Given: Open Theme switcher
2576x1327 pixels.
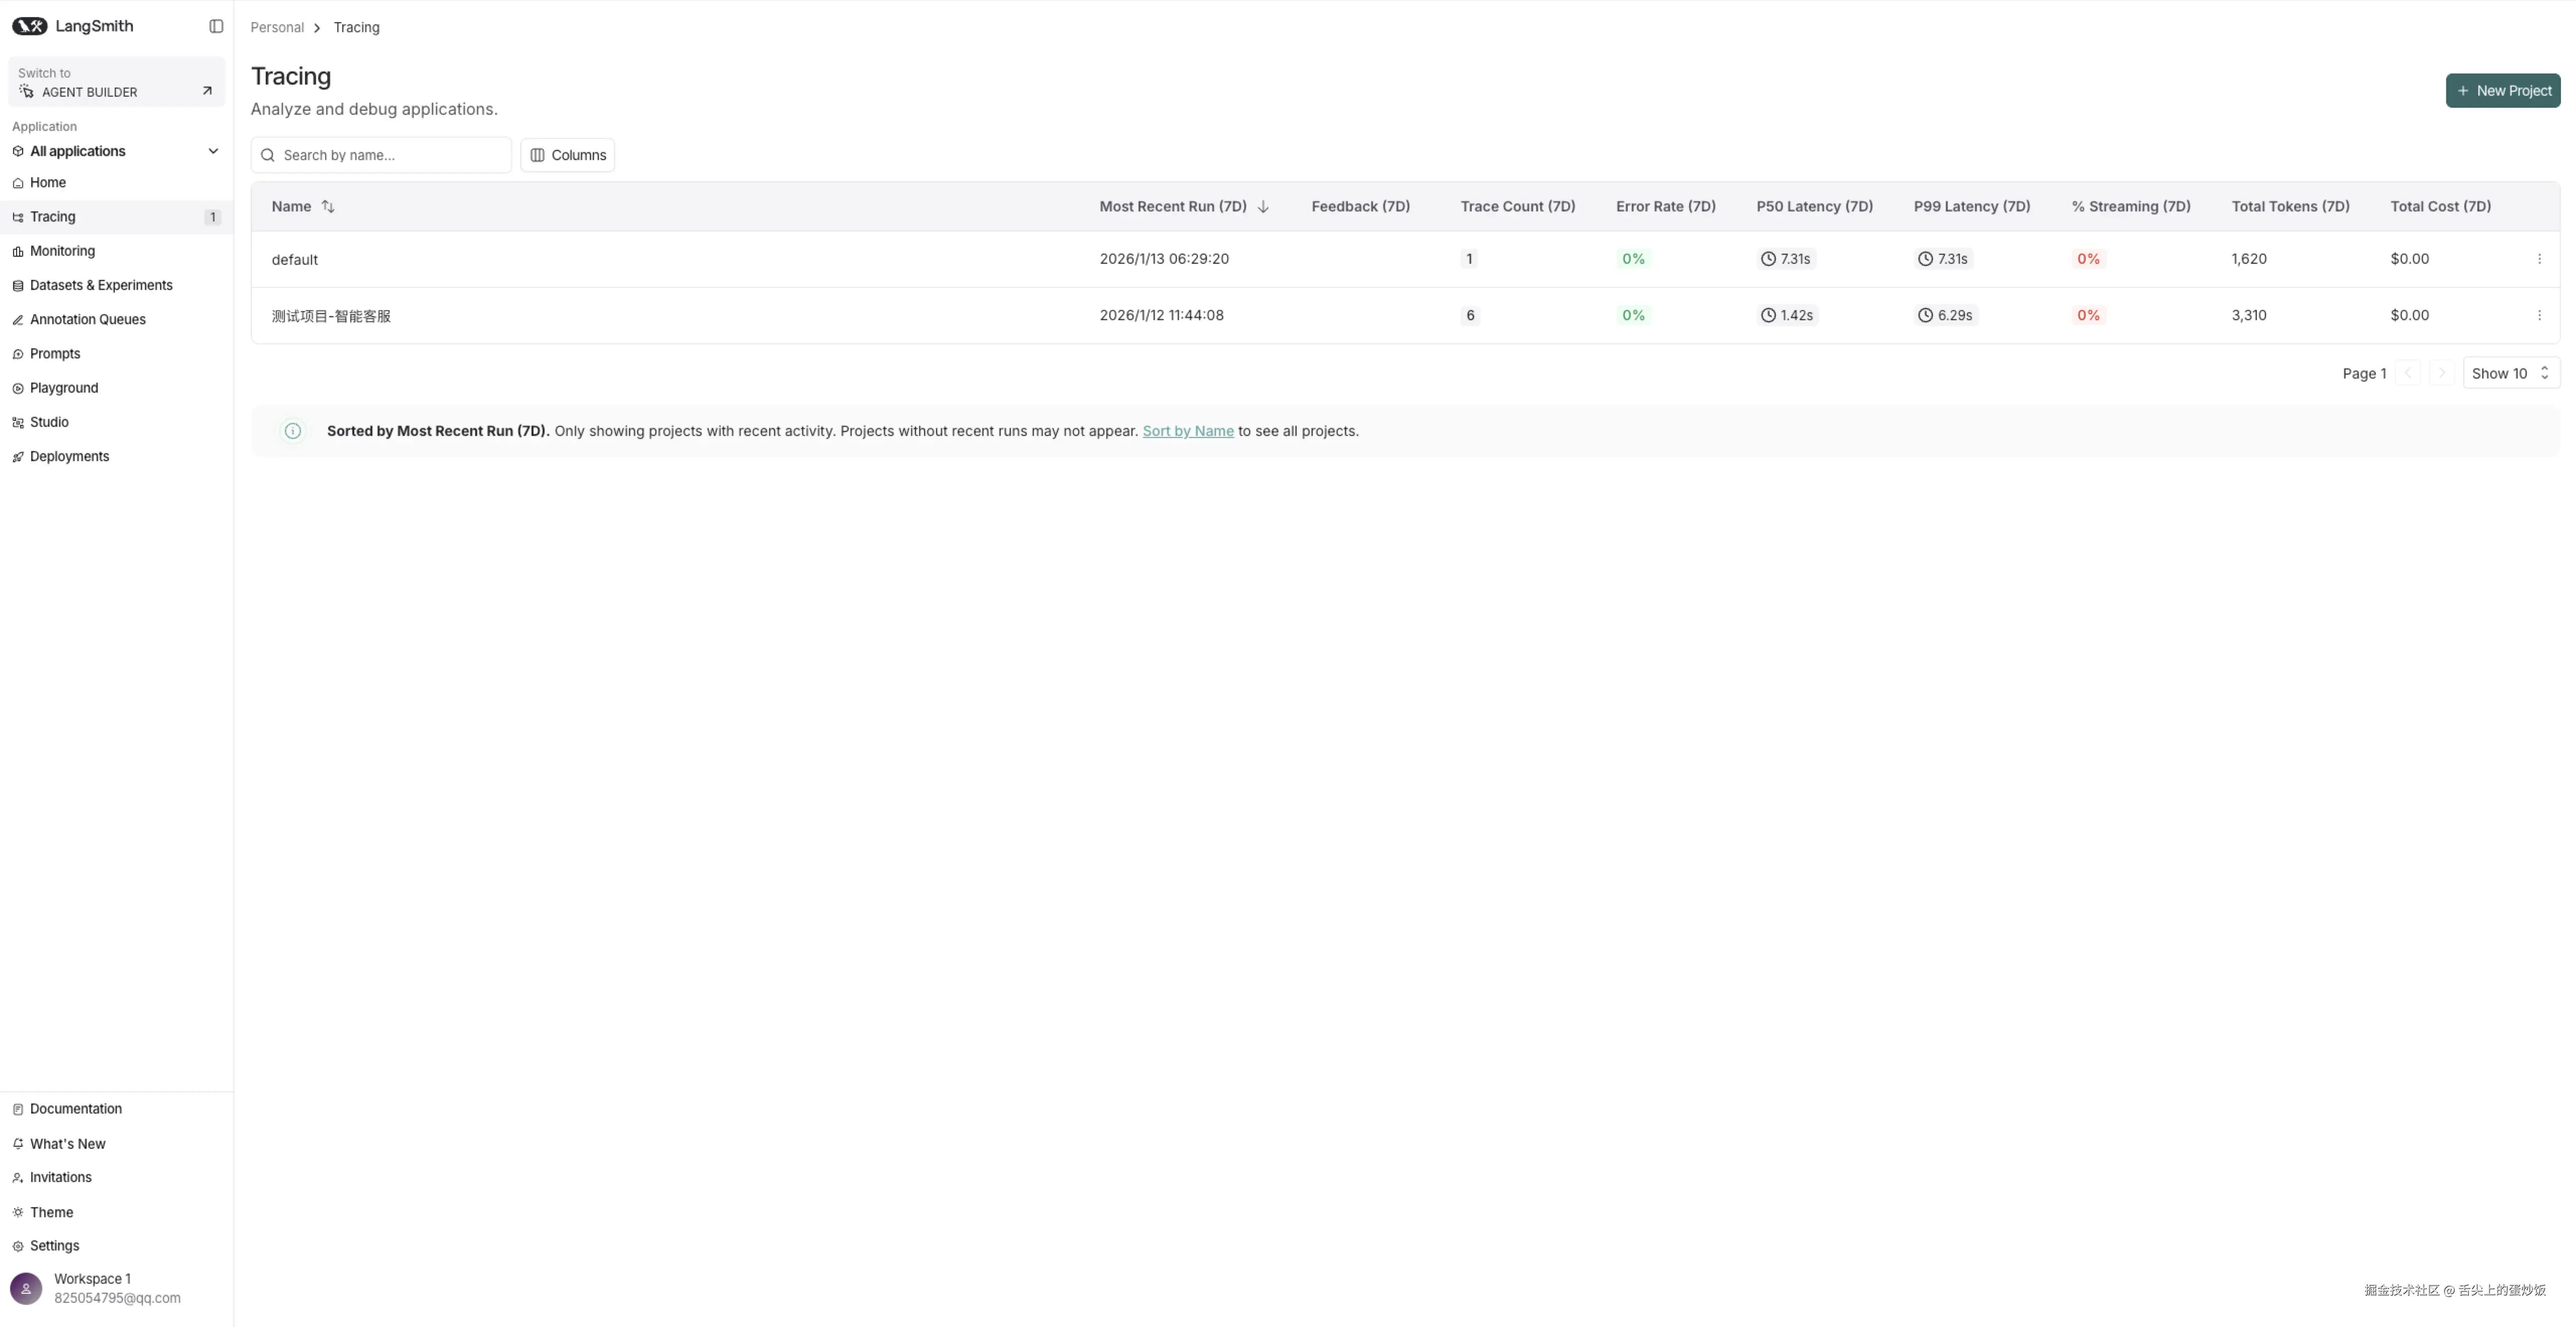Looking at the screenshot, I should click(51, 1212).
